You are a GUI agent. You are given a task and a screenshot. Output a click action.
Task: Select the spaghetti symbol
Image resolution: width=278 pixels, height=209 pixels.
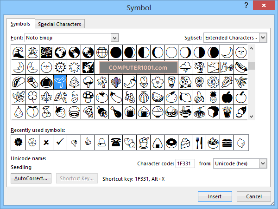point(199,112)
